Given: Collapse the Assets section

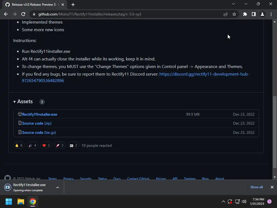Looking at the screenshot, I should 23,102.
